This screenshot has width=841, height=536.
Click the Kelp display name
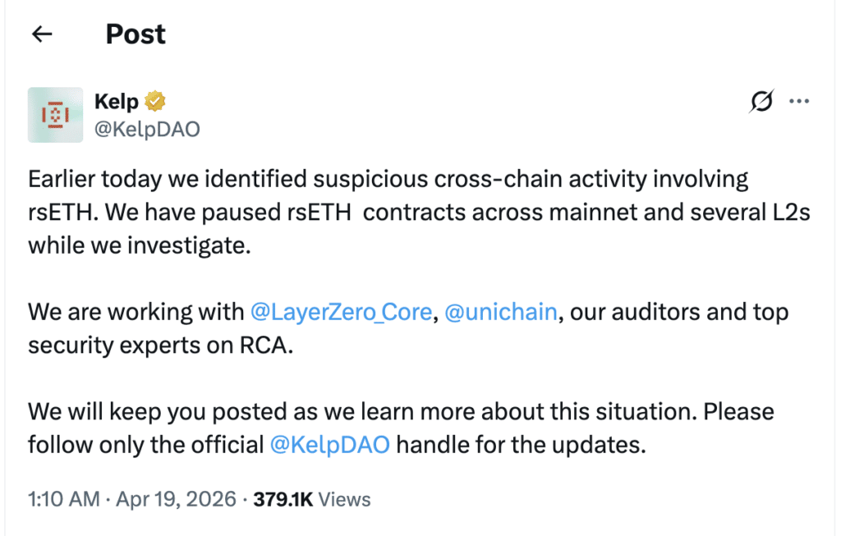(117, 102)
